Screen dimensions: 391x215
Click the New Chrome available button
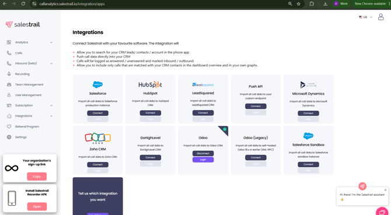(x=371, y=3)
